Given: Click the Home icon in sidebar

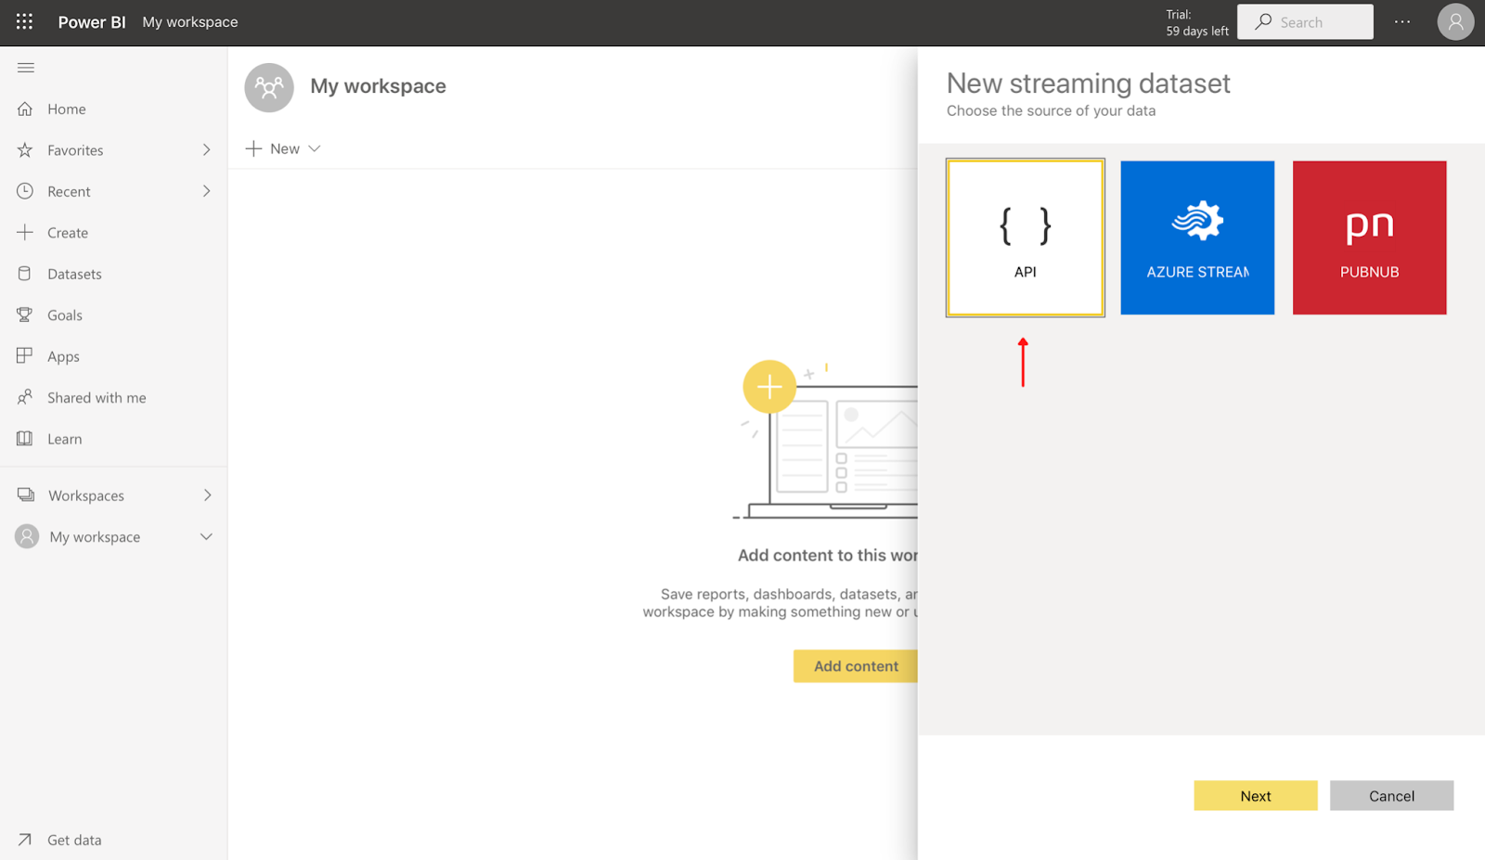Looking at the screenshot, I should (x=25, y=109).
